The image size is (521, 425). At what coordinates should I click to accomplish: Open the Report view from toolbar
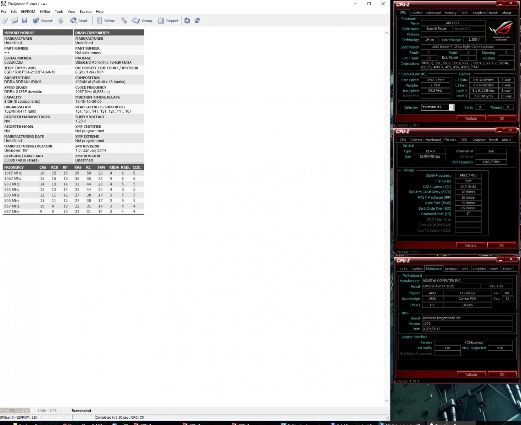pos(168,21)
